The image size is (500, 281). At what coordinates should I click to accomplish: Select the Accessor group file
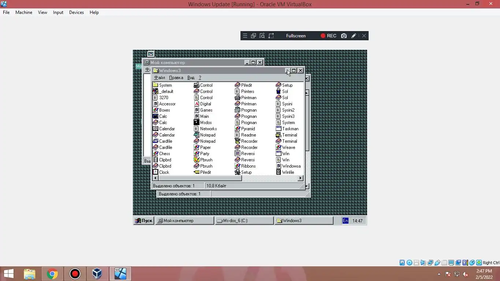[x=164, y=104]
